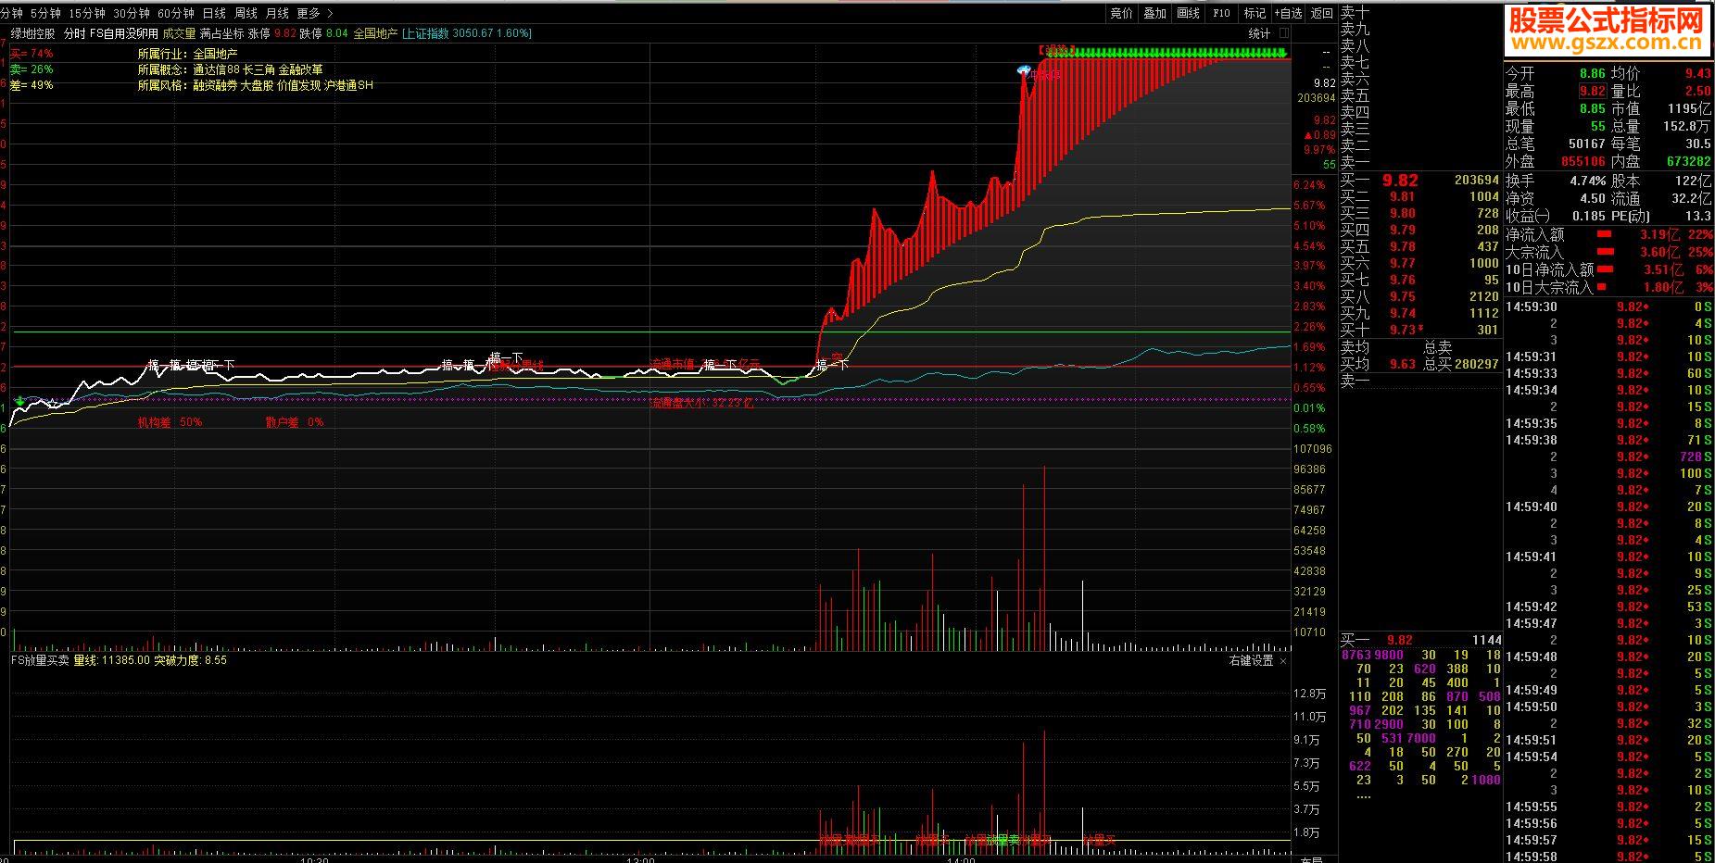Click the purple 728S tick volume
1715x863 pixels.
1696,457
